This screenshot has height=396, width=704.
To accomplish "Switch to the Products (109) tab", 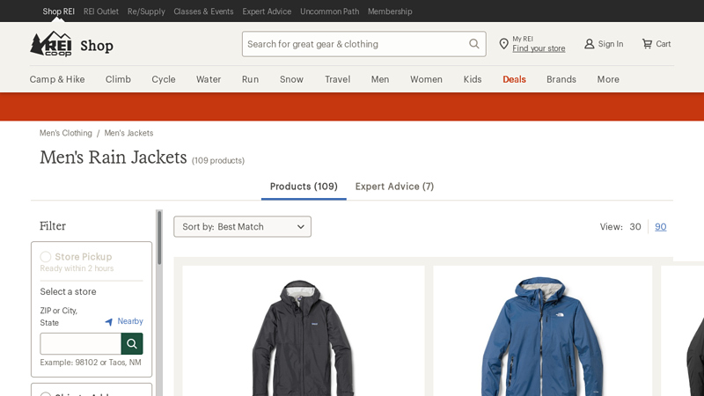I will 304,187.
